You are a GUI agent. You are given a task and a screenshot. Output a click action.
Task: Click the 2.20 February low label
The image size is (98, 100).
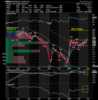pos(78,49)
